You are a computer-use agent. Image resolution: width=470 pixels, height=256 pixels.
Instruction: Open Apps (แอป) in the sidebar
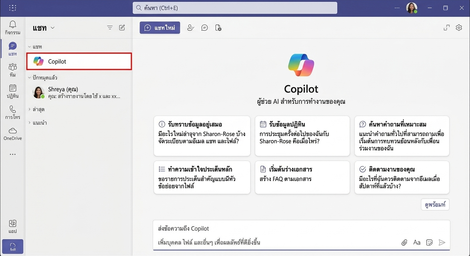point(13,226)
